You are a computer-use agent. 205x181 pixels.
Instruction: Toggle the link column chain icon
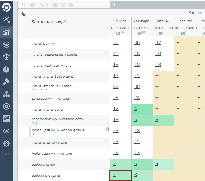23,14
